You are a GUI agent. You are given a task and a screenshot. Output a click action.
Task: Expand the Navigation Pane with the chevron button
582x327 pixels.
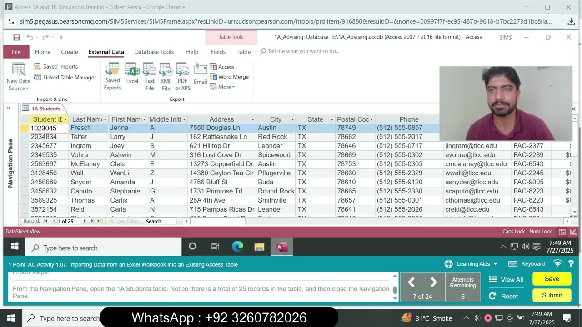(x=8, y=108)
